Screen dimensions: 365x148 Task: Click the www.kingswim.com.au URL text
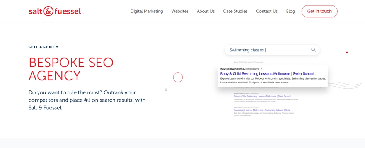(x=232, y=69)
